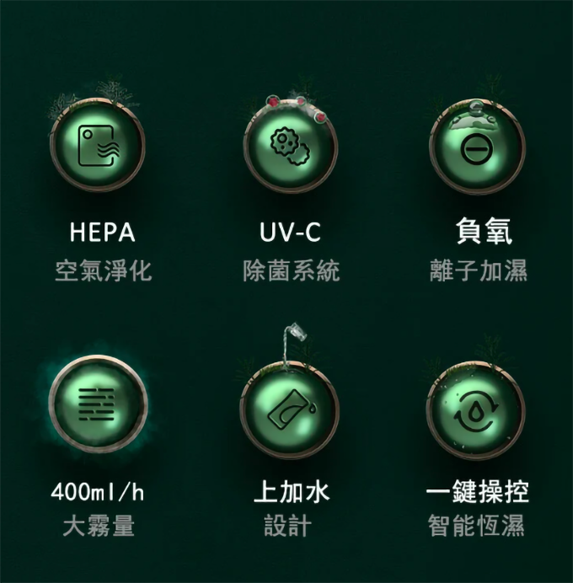
Task: Click the UV-C heading text
Action: (x=290, y=233)
